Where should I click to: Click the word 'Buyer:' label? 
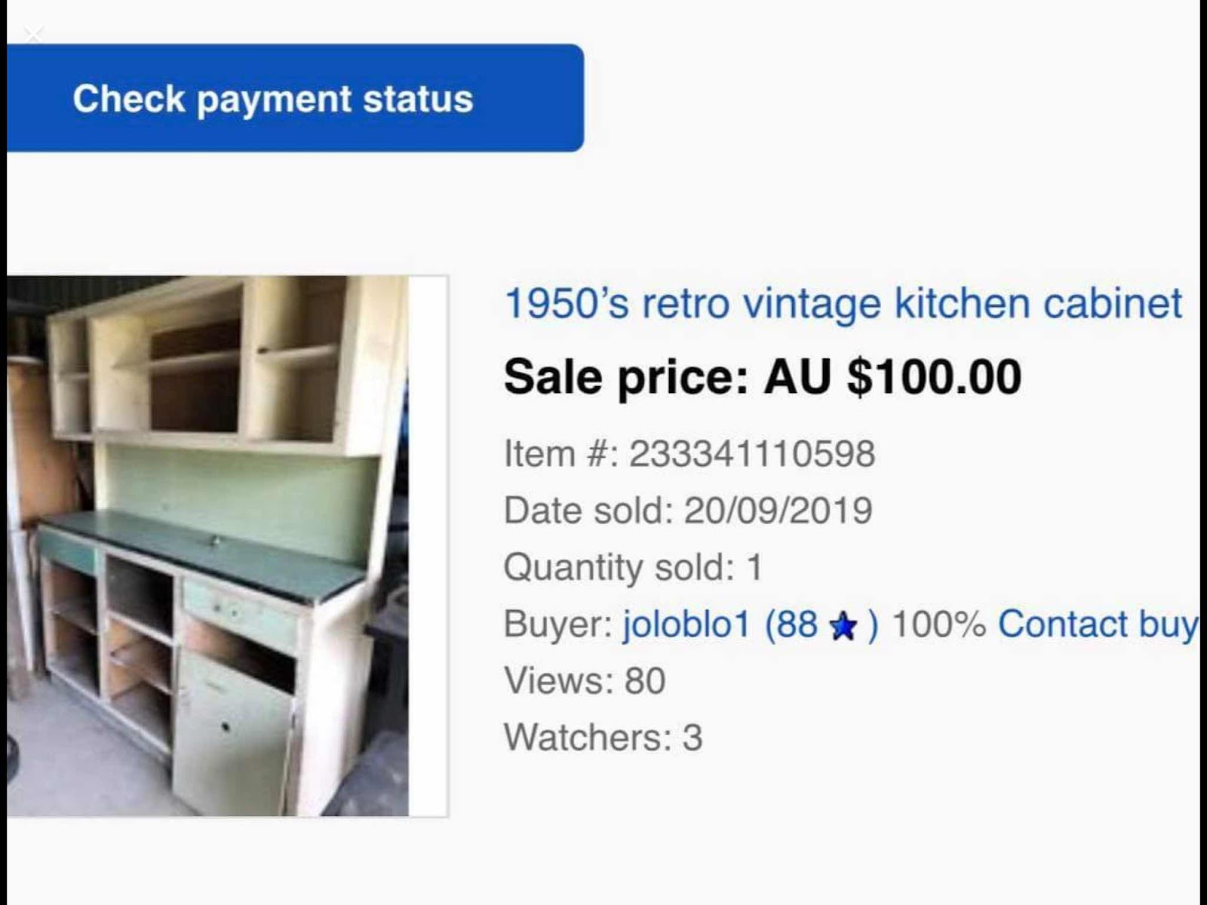pyautogui.click(x=557, y=625)
